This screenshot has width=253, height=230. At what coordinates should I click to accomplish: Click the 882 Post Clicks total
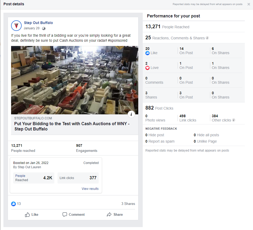[x=159, y=108]
